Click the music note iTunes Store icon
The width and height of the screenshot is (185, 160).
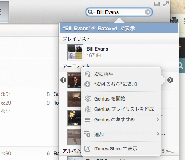tap(88, 148)
